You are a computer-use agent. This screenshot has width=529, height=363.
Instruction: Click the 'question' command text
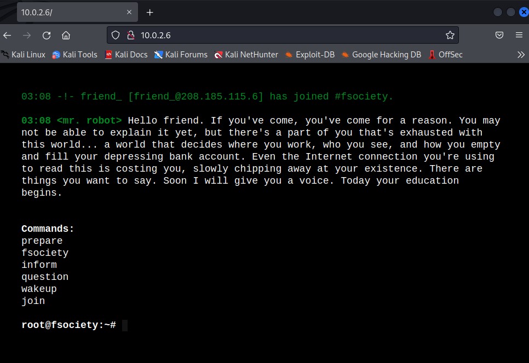point(45,277)
